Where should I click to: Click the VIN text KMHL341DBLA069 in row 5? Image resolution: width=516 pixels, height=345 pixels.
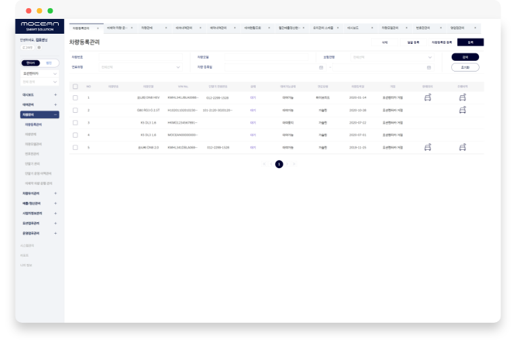182,148
